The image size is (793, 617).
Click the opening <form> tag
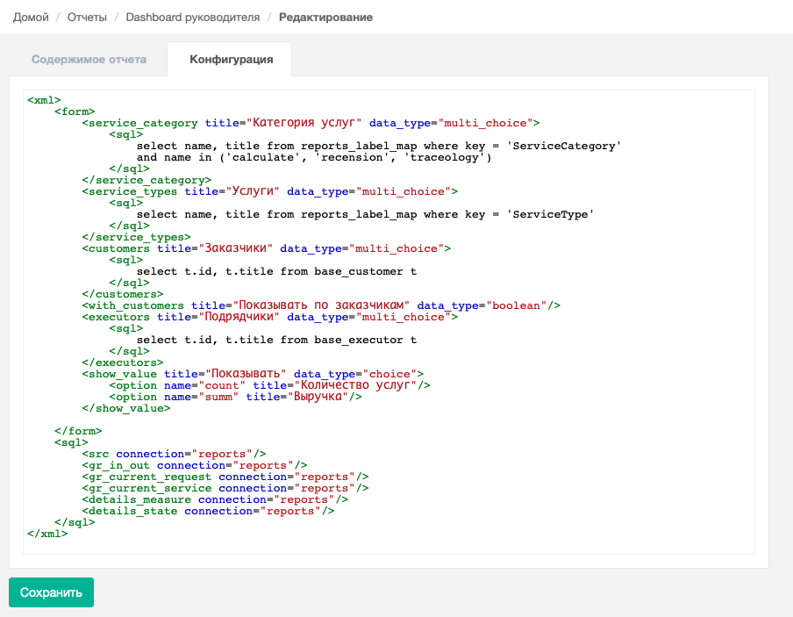(x=75, y=111)
